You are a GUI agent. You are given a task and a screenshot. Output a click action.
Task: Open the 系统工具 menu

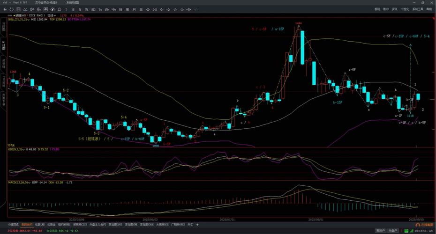(417, 9)
